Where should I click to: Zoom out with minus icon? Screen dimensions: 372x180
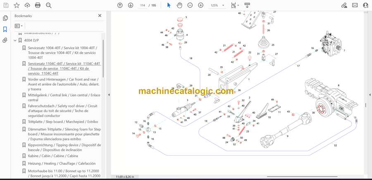190,5
